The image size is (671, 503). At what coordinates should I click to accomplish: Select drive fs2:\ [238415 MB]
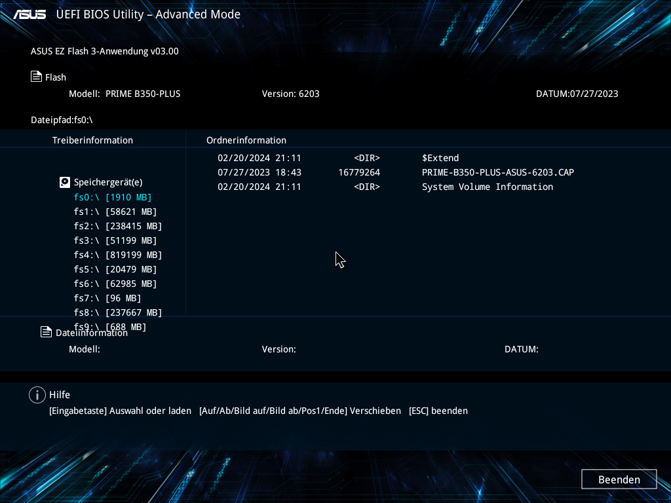coord(118,226)
